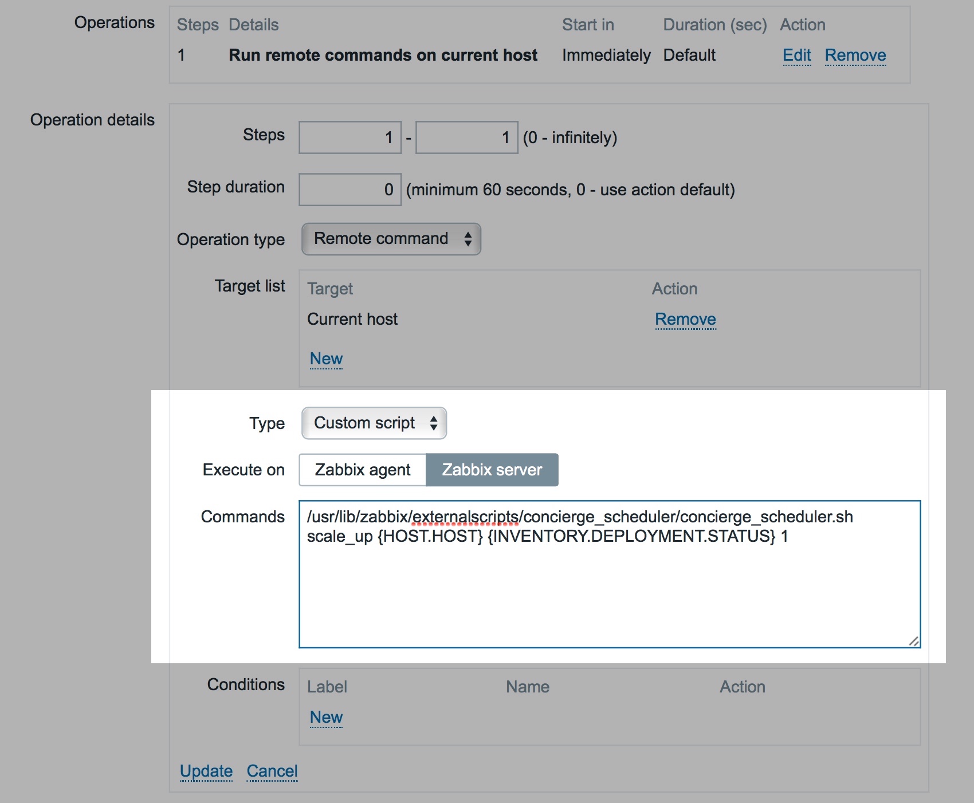Remove Current host from Target list
The image size is (974, 803).
[x=685, y=319]
